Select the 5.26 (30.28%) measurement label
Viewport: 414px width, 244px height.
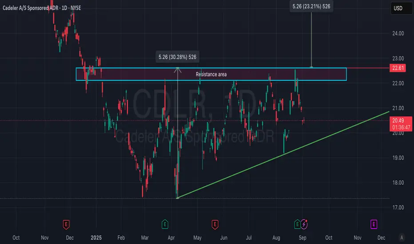pyautogui.click(x=177, y=57)
